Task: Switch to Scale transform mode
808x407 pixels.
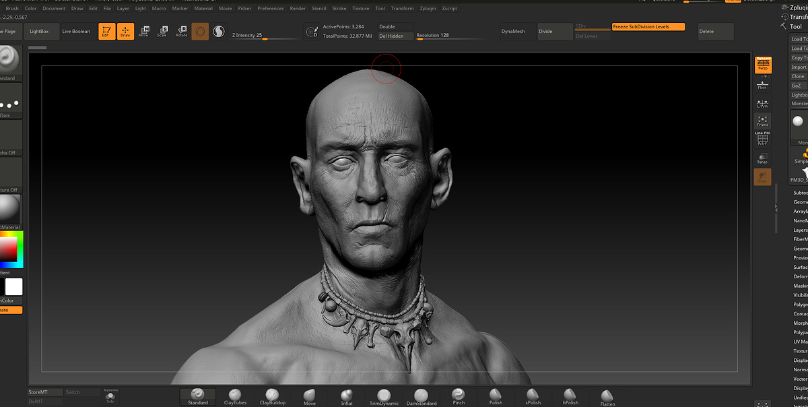Action: 162,31
